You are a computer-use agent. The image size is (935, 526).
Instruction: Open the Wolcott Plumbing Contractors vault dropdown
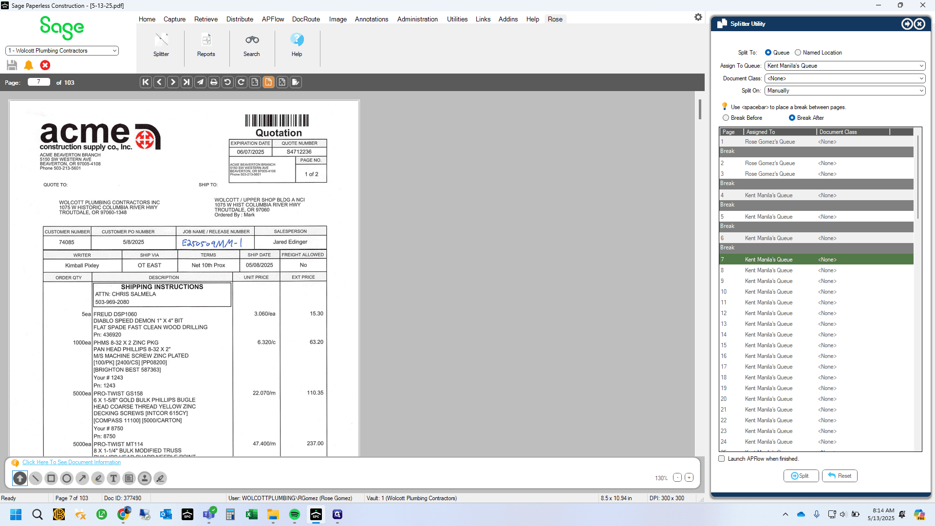62,51
